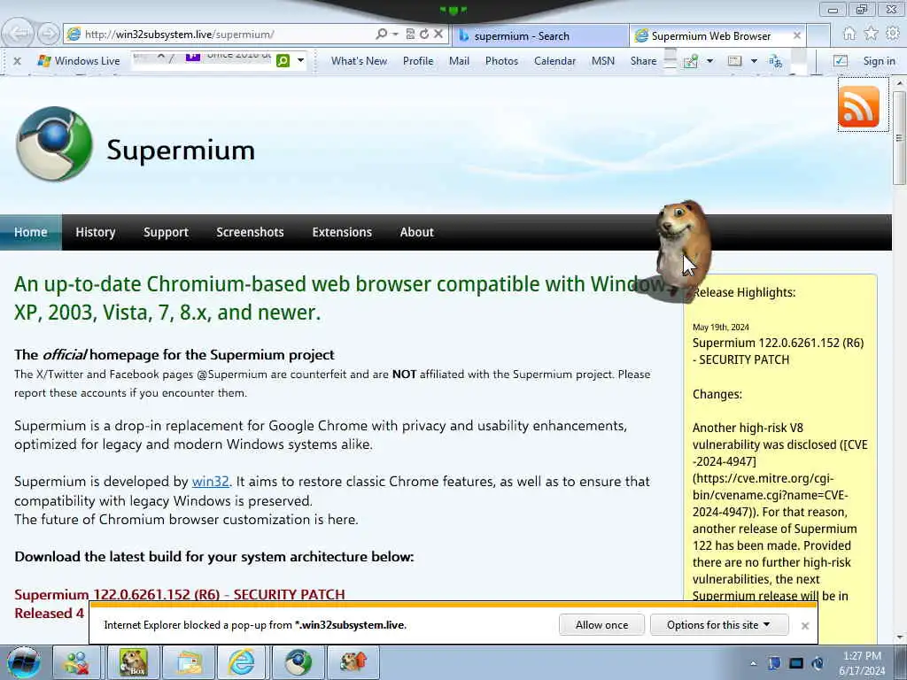907x680 pixels.
Task: Dismiss the pop-up blocked notification bar
Action: point(804,625)
